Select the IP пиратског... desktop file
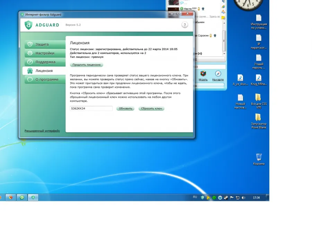This screenshot has width=312, height=249. point(259,42)
